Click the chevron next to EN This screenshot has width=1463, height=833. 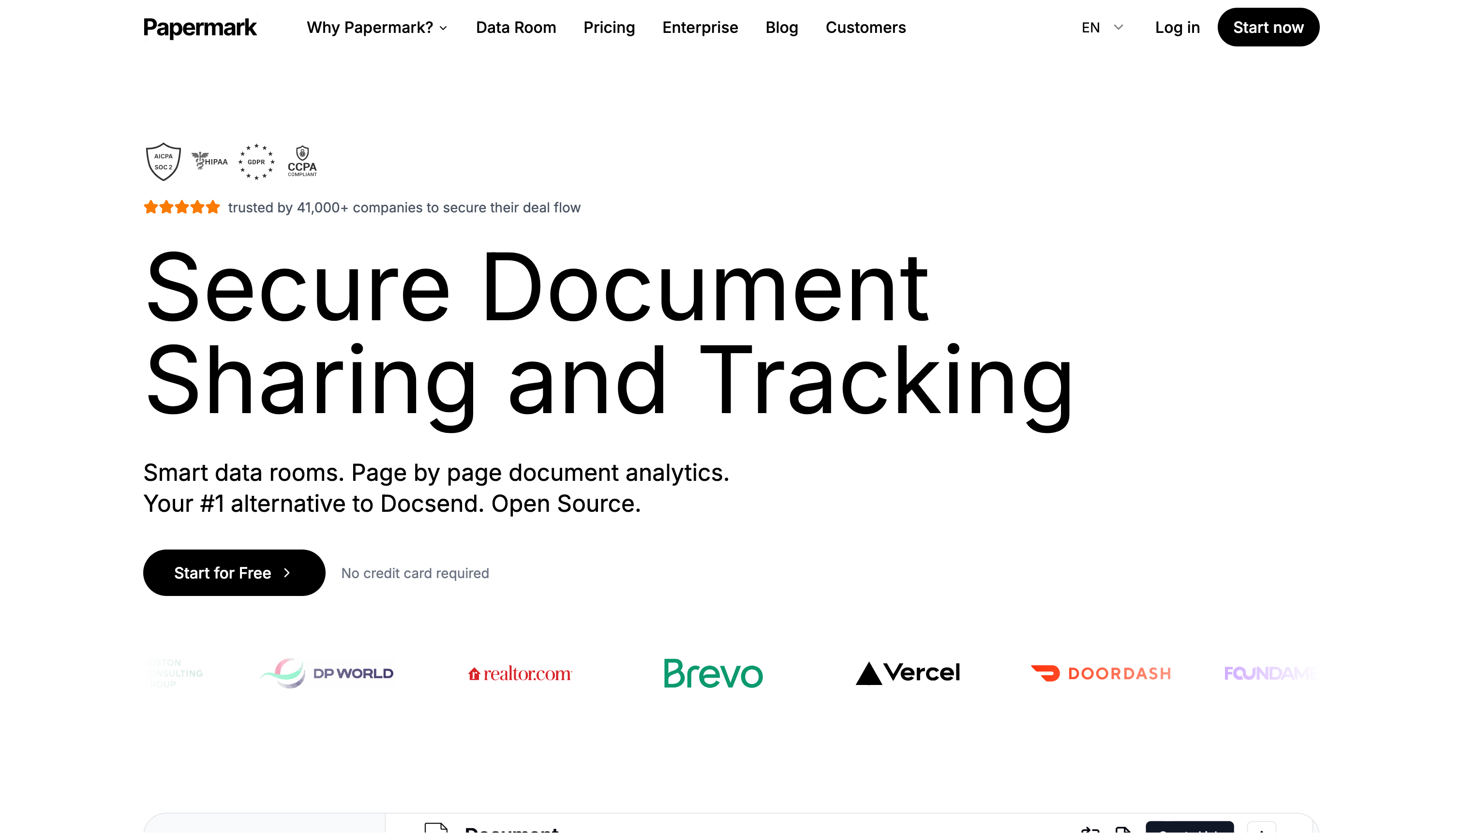pos(1119,28)
